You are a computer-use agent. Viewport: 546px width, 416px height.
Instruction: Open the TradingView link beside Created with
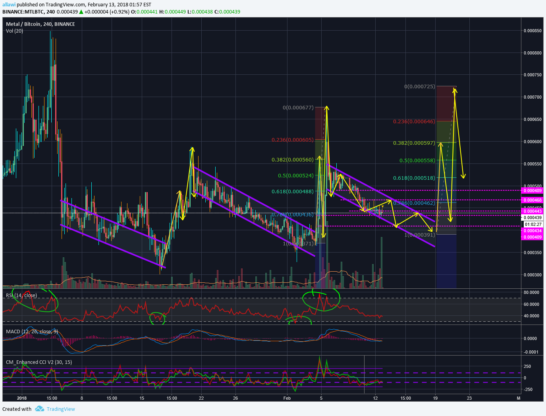(61, 409)
